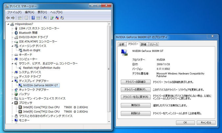Click the Device Manager vertical scrollbar thumb
Image resolution: width=222 pixels, height=133 pixels.
pyautogui.click(x=109, y=69)
